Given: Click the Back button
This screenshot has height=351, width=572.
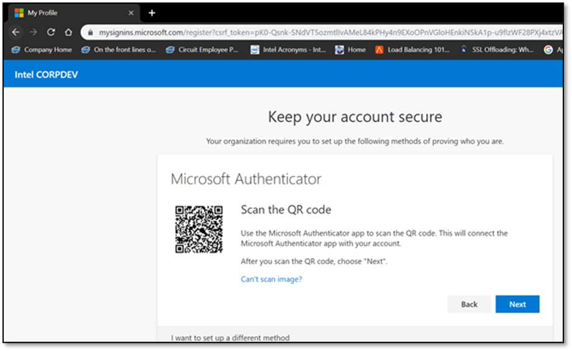Looking at the screenshot, I should (469, 304).
